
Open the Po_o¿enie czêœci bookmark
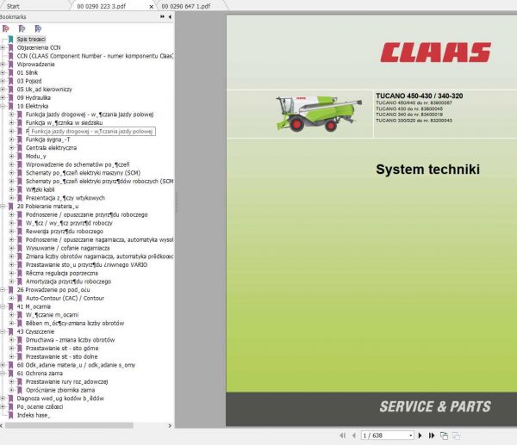pyautogui.click(x=40, y=407)
